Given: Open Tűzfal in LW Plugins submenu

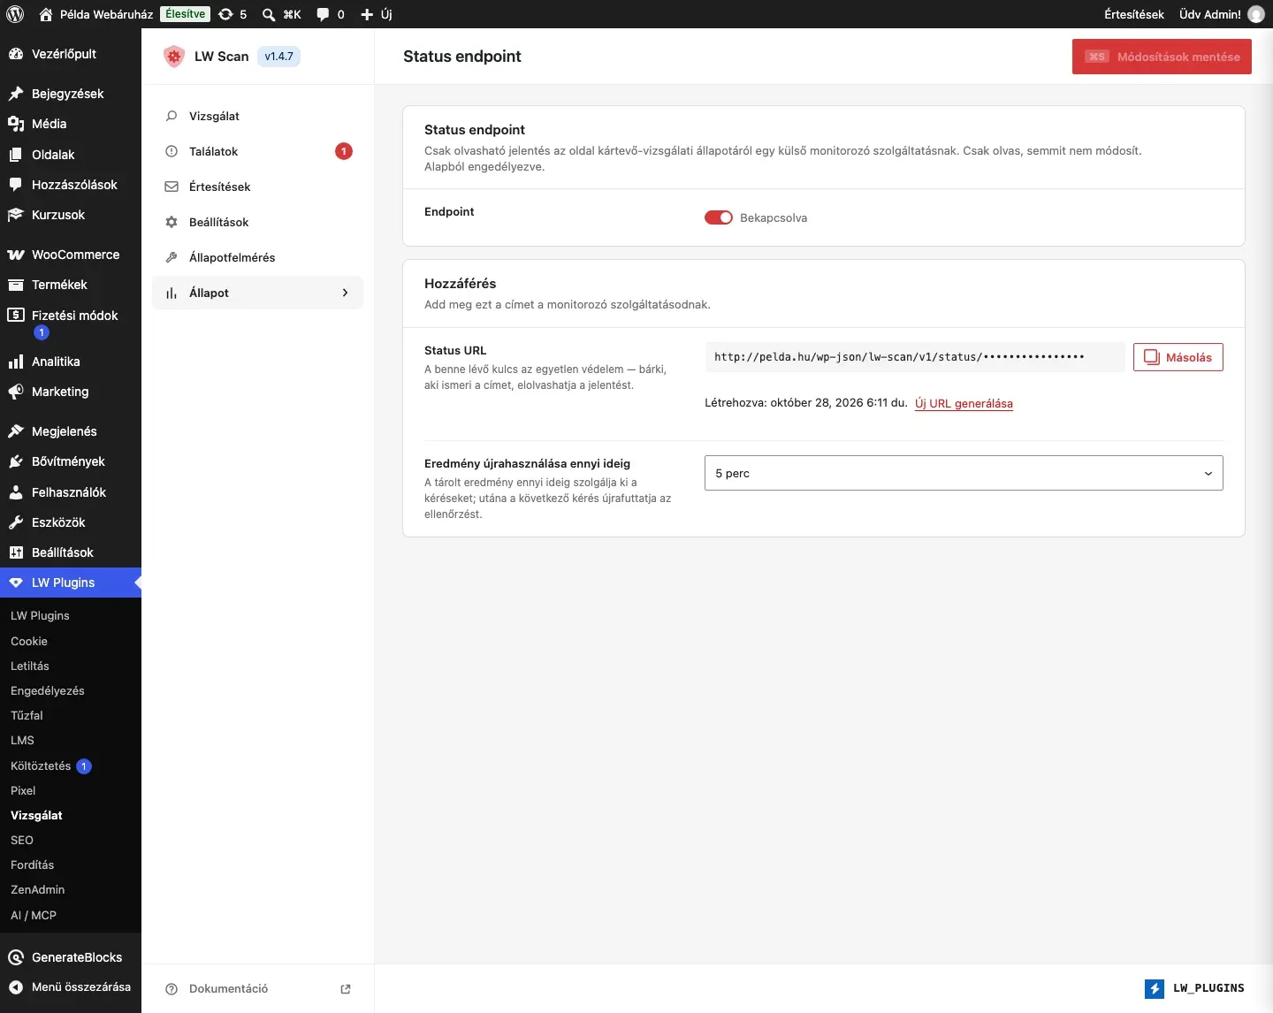Looking at the screenshot, I should coord(27,715).
